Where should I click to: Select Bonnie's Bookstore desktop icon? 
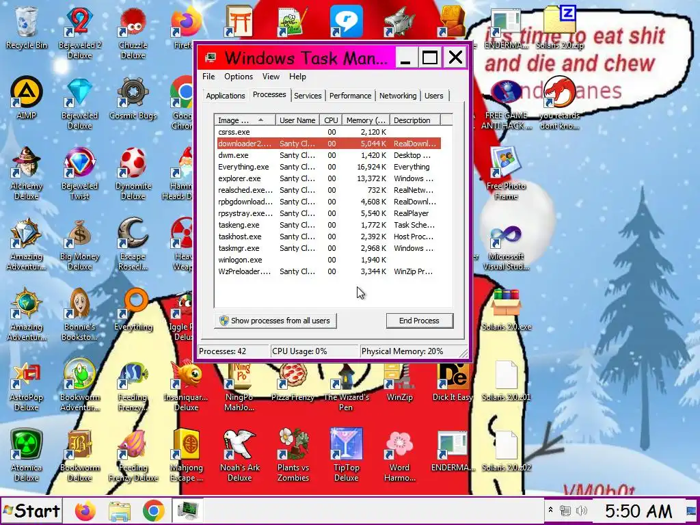[x=79, y=314]
